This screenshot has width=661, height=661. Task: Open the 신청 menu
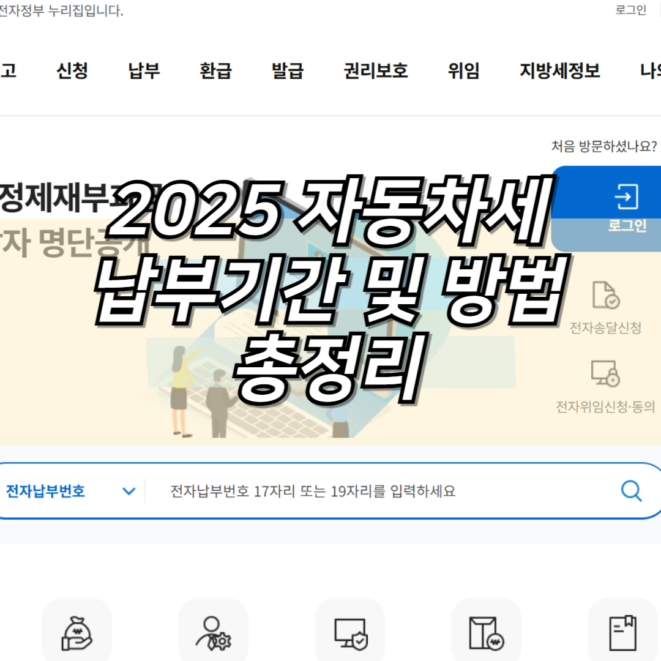click(x=72, y=70)
